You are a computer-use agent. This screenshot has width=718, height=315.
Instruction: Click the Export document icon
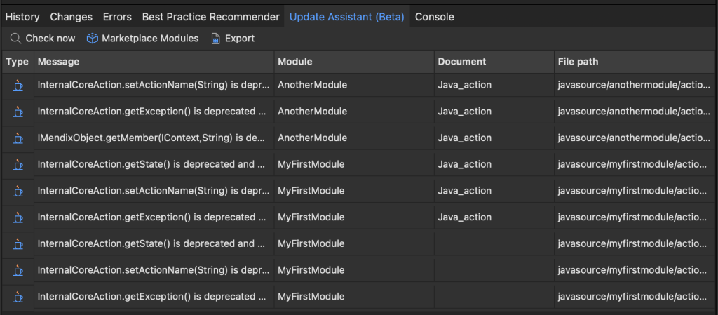(x=216, y=39)
